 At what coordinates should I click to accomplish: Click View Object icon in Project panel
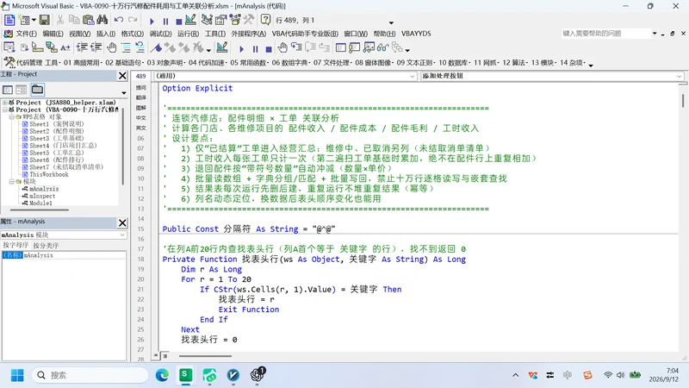coord(21,90)
